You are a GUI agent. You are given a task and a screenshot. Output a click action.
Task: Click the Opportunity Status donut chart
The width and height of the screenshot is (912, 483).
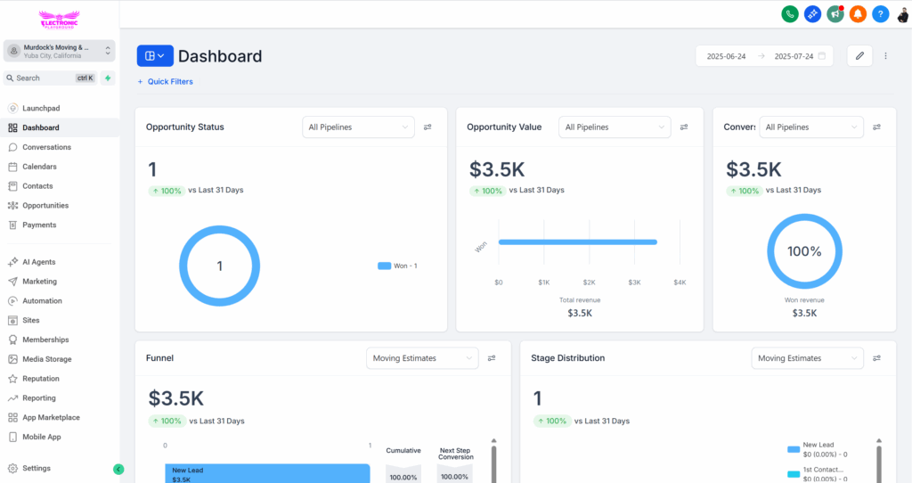(219, 266)
